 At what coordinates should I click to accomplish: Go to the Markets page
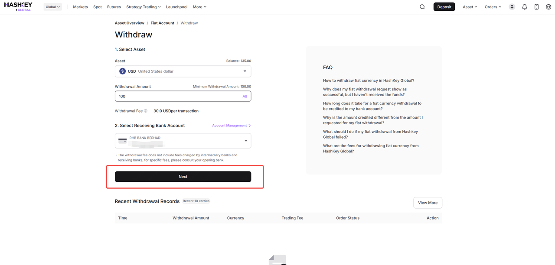click(x=80, y=7)
